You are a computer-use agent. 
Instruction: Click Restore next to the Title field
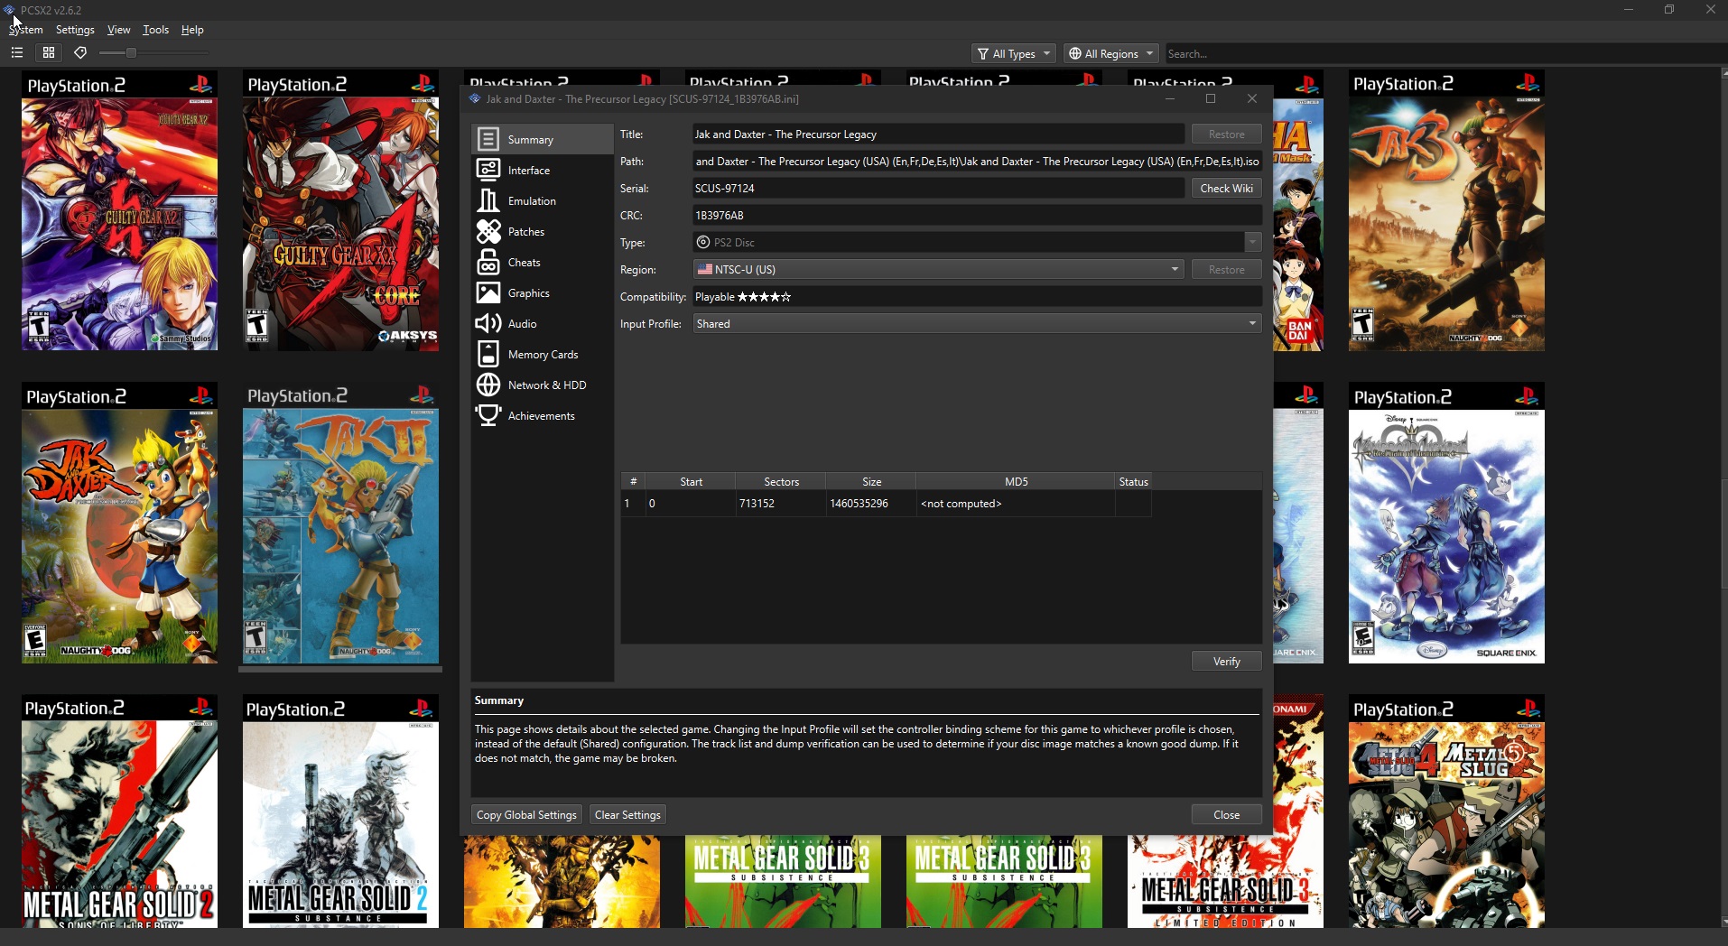[1226, 134]
